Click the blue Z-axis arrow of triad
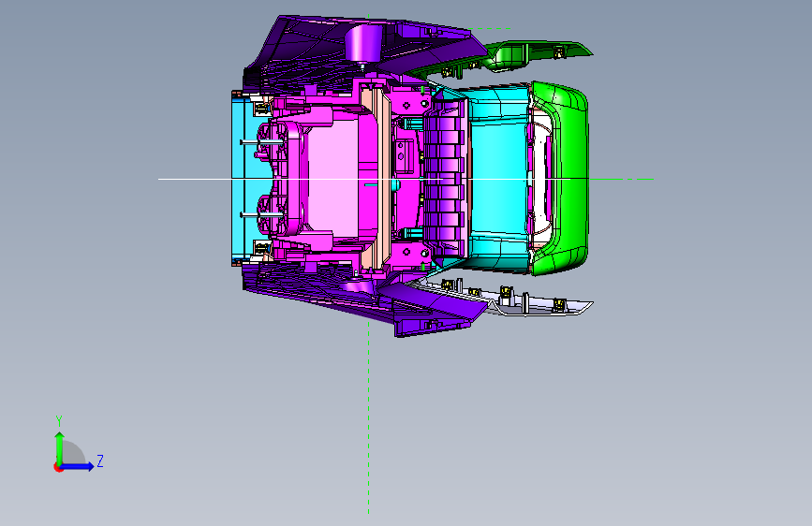Screen dimensions: 812x526 tap(78, 466)
